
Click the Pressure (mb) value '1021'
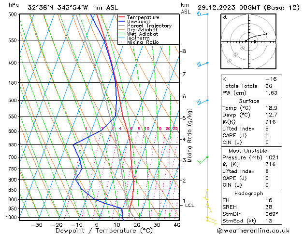(272, 157)
